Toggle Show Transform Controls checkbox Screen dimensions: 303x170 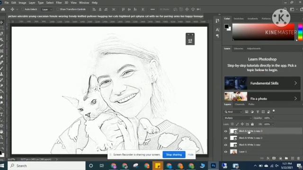(x=58, y=9)
